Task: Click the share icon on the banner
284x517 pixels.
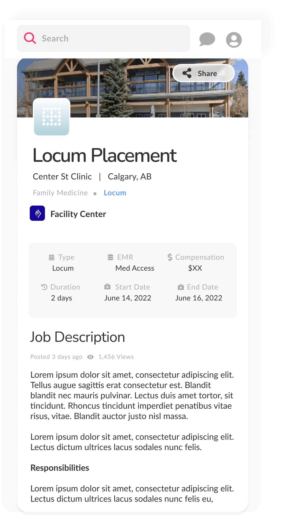Action: coord(187,73)
